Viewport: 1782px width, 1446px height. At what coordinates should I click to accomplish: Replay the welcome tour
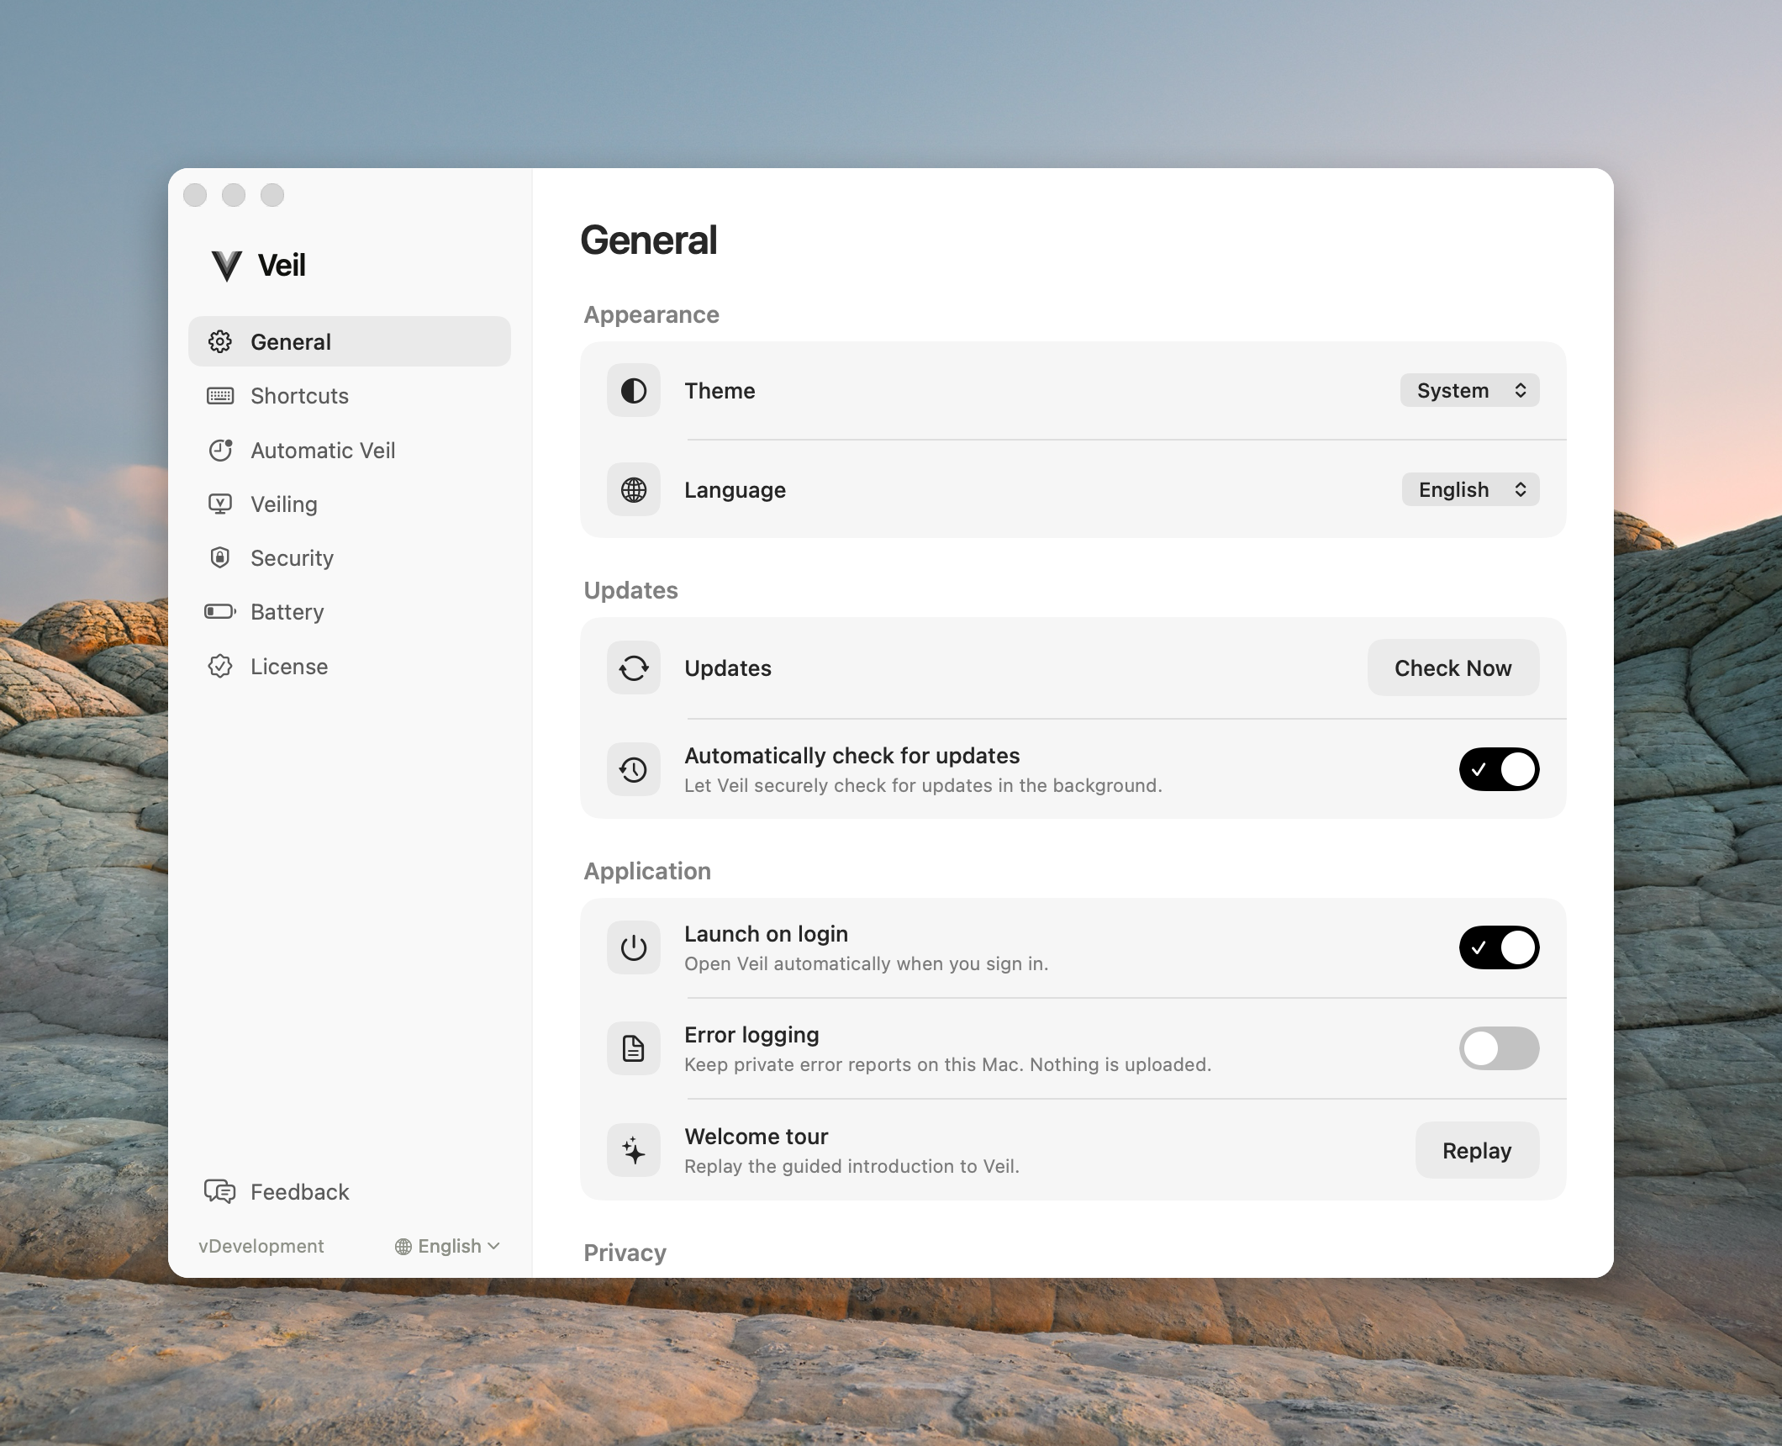1477,1150
